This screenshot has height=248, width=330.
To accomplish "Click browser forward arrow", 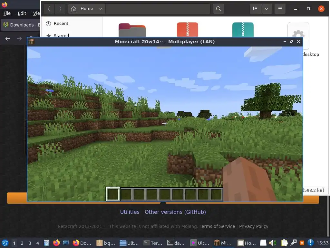I will 19,39.
